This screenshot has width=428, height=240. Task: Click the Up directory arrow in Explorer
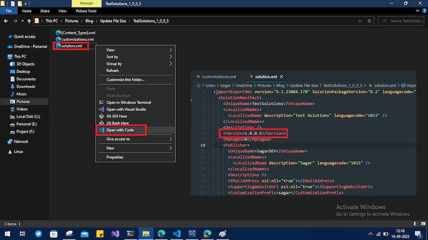(x=29, y=21)
